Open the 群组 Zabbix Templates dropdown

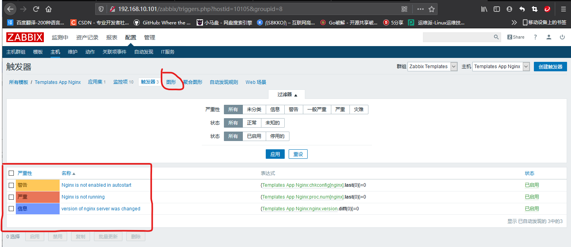pos(432,67)
